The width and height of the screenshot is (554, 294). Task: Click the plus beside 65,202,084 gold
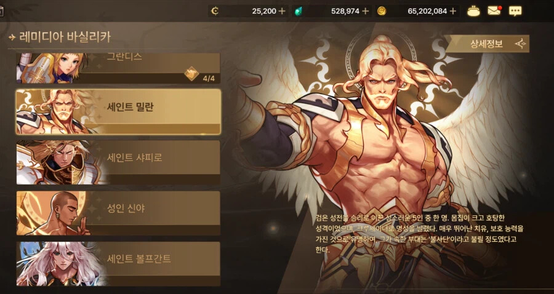(x=452, y=11)
